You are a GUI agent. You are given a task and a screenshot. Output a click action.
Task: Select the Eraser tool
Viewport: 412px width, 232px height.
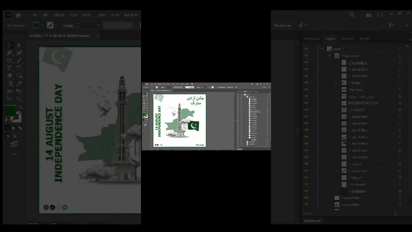9,76
